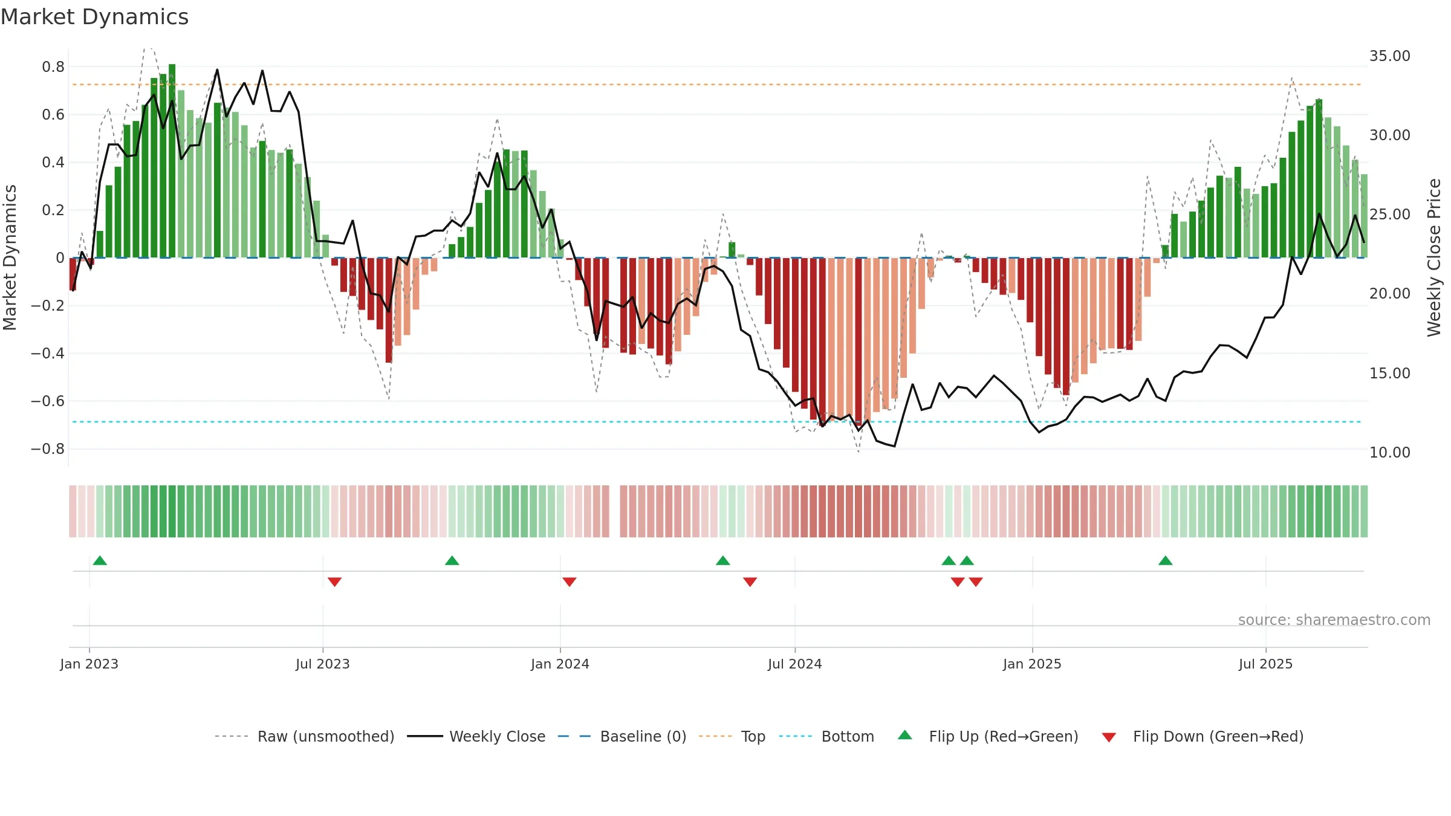The image size is (1451, 816).
Task: Click the 10.00 right axis label
Action: click(1389, 452)
